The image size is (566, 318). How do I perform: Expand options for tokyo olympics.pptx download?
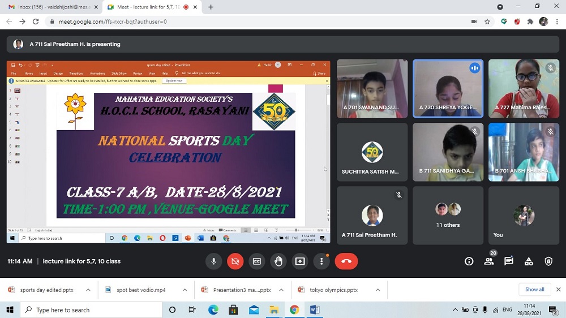point(378,290)
